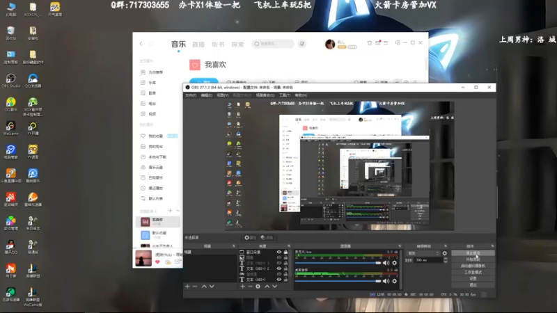Move scene down with the arrow
This screenshot has width=557, height=313.
click(x=212, y=287)
